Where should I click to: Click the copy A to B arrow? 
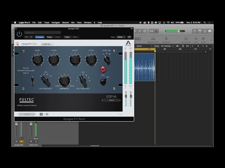pos(44,114)
